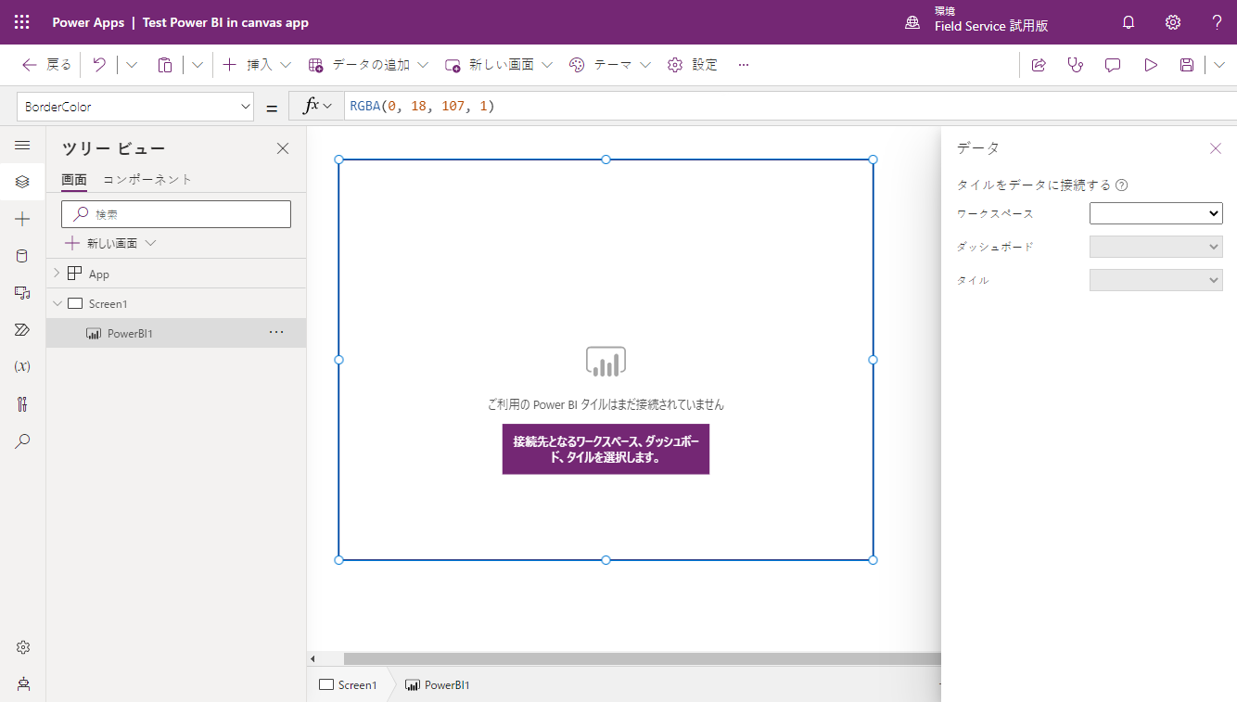
Task: Open the Power Automate sidebar icon
Action: pyautogui.click(x=23, y=330)
